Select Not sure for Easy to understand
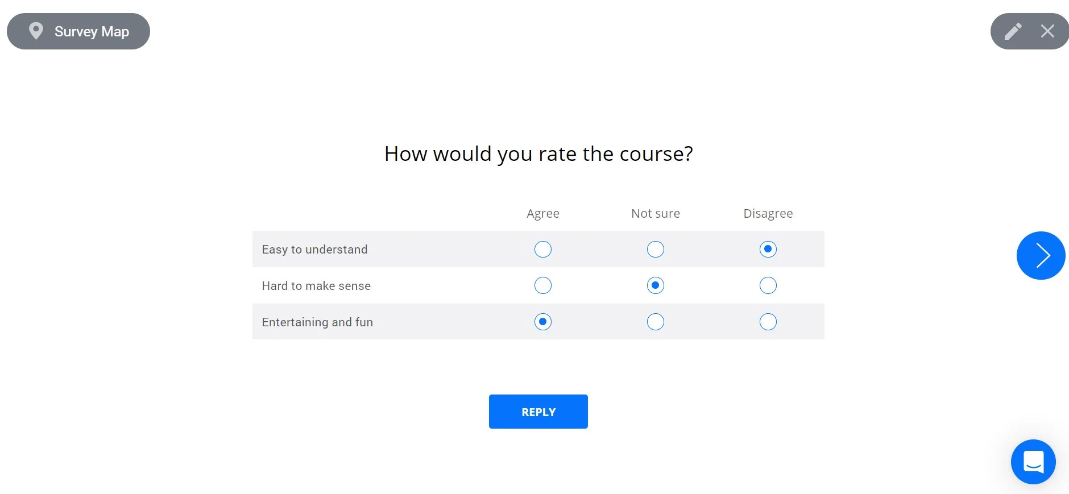The image size is (1069, 494). tap(656, 249)
